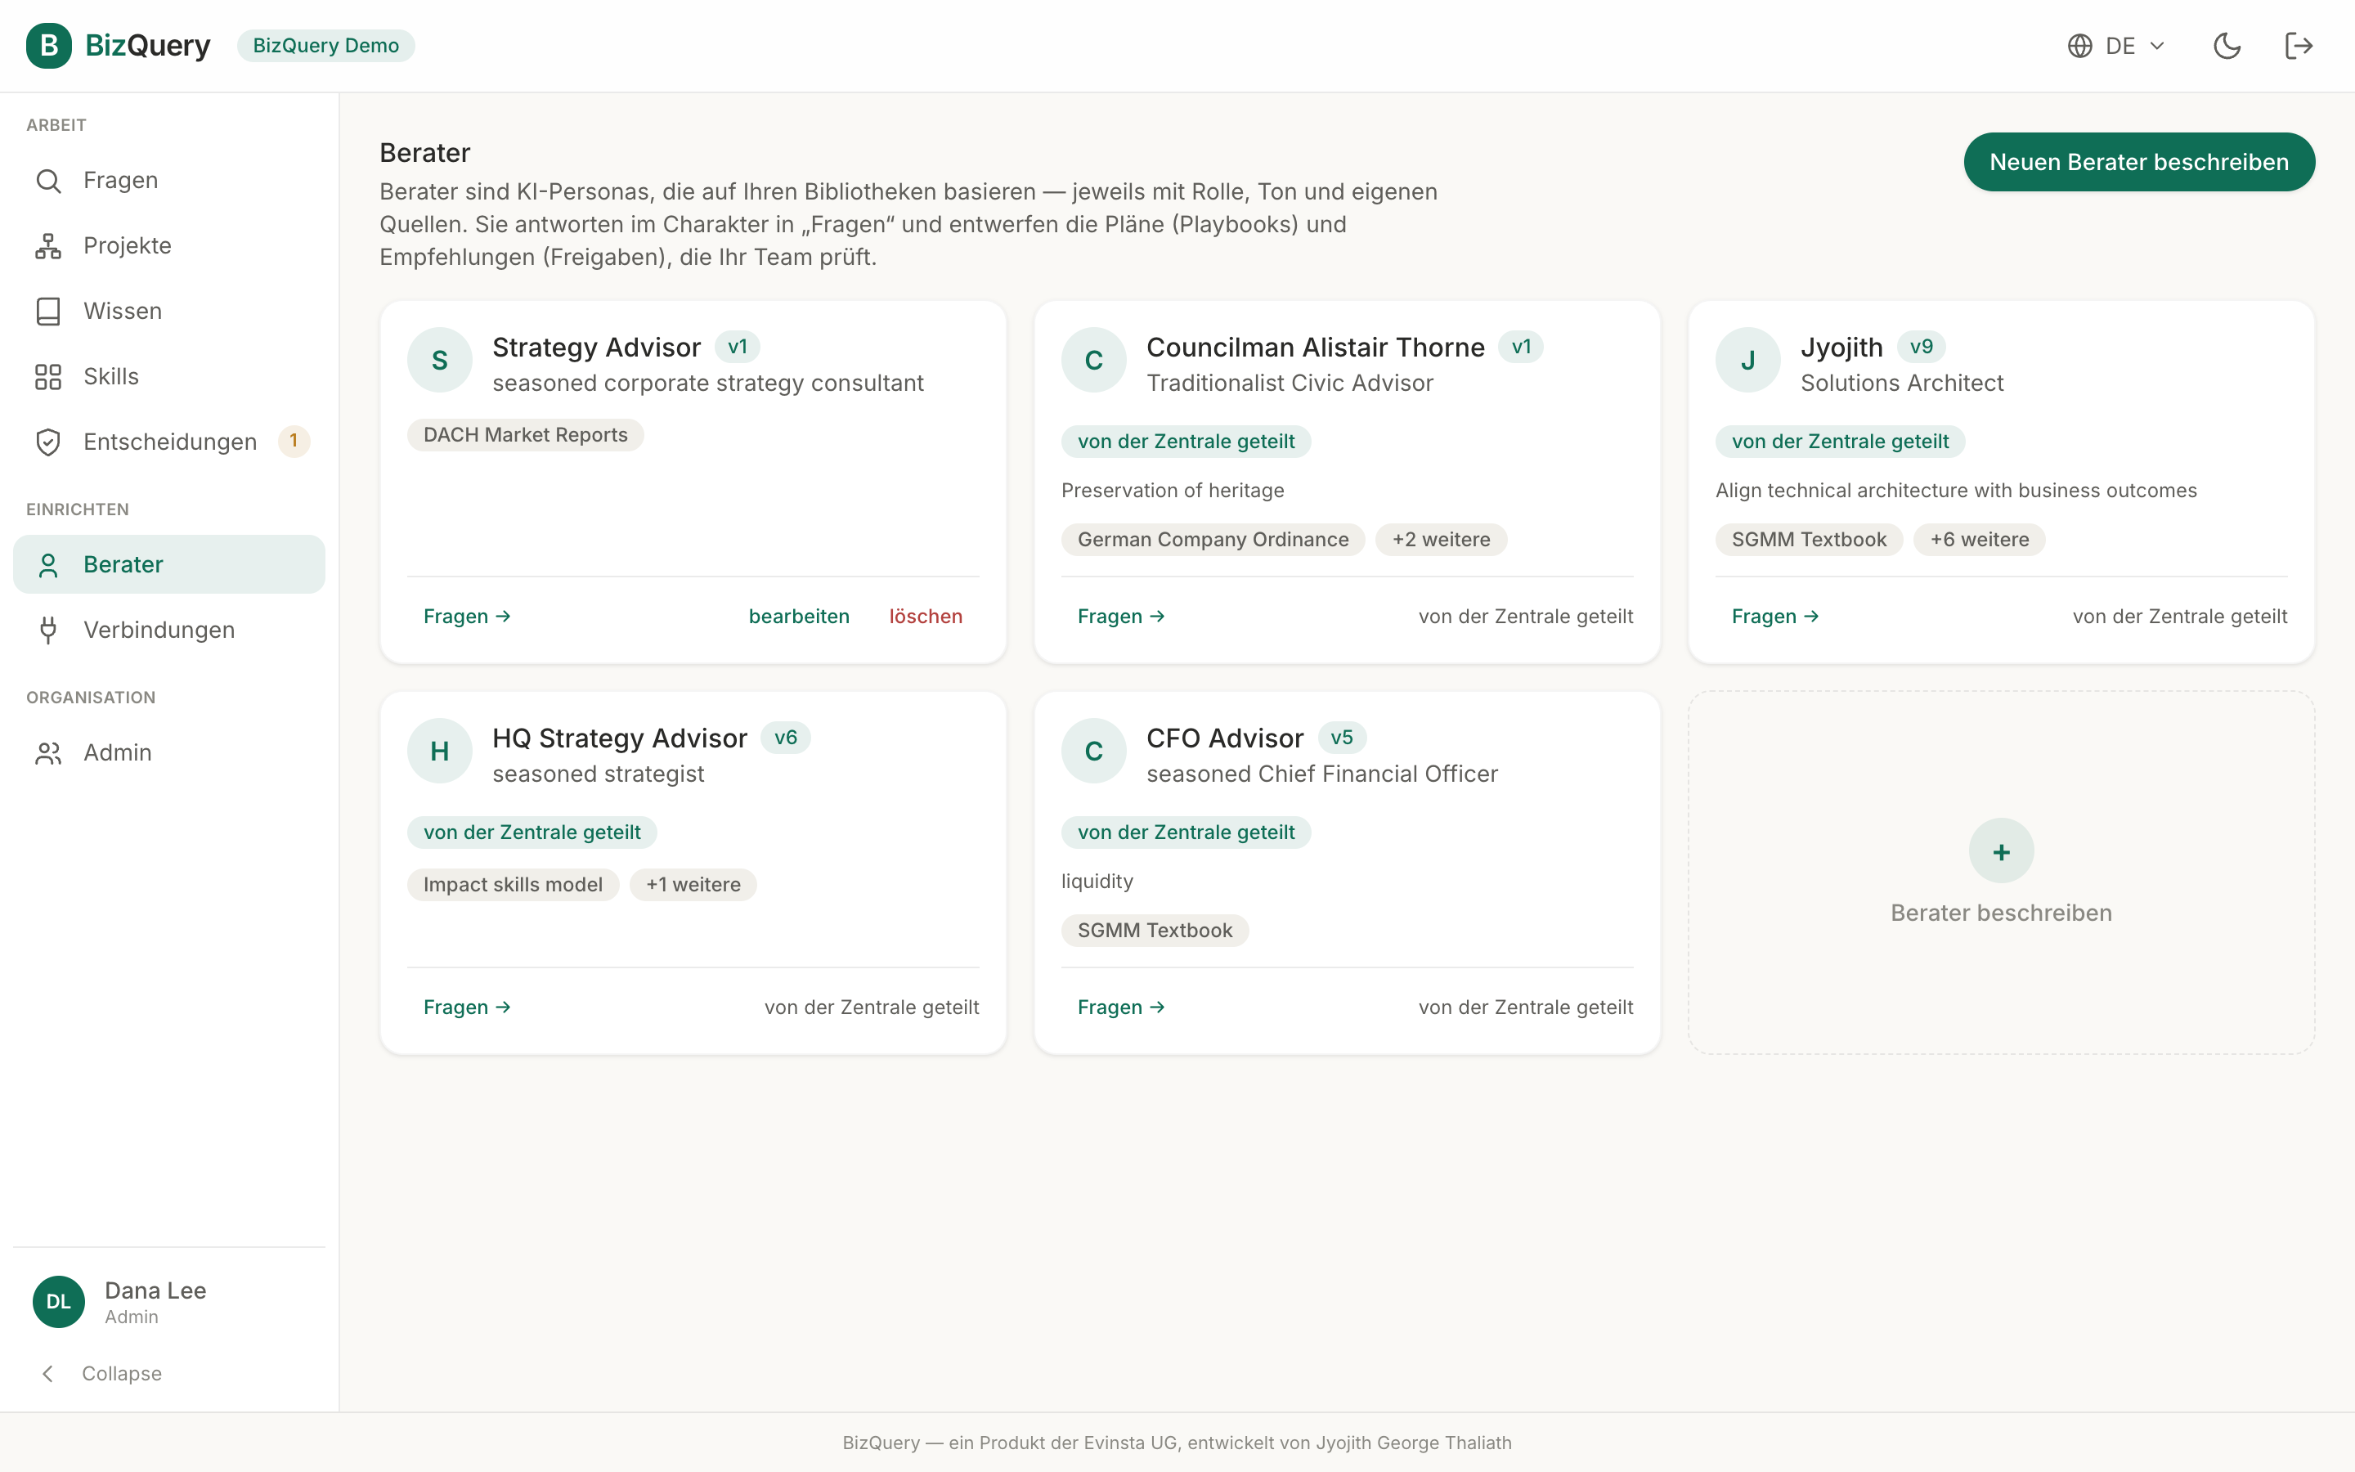Click the CFO Advisor title
Viewport: 2355px width, 1472px height.
click(x=1225, y=738)
